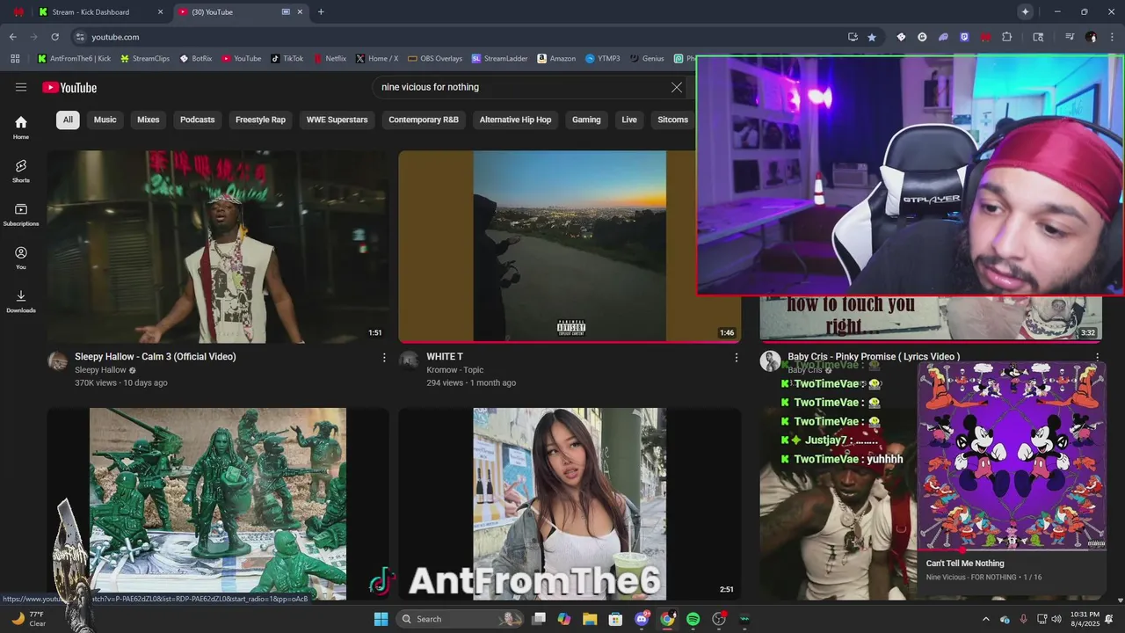Open the StreamLadder bookmark
The image size is (1125, 633).
pos(499,59)
